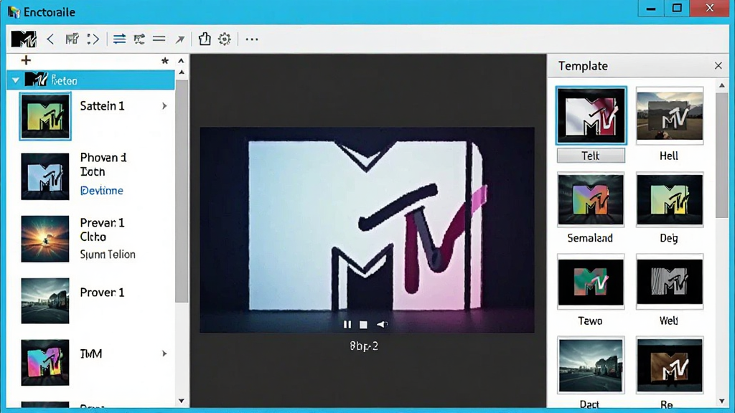Screen dimensions: 735x413
Task: Mute the preview volume icon
Action: [x=382, y=325]
